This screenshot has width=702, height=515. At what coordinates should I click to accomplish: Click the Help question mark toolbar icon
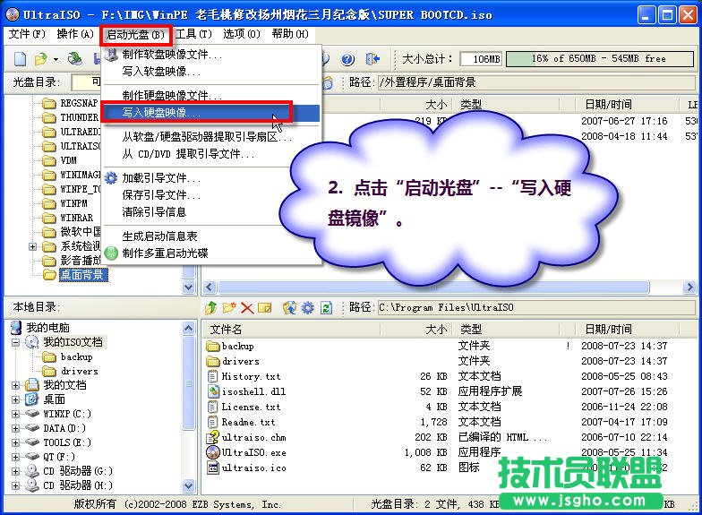[x=349, y=59]
